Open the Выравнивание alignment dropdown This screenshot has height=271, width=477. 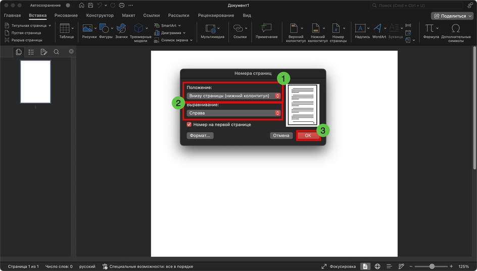(x=233, y=113)
